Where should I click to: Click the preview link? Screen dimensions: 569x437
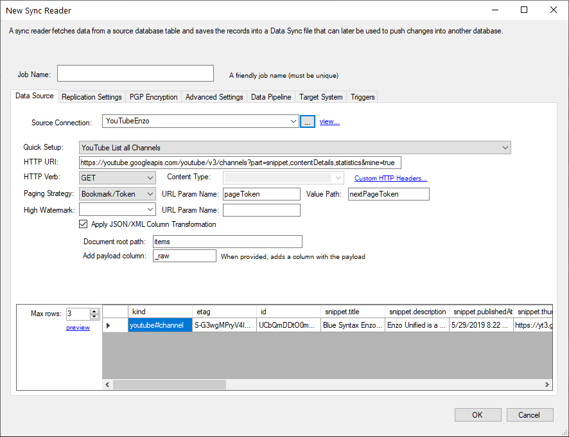tap(78, 328)
